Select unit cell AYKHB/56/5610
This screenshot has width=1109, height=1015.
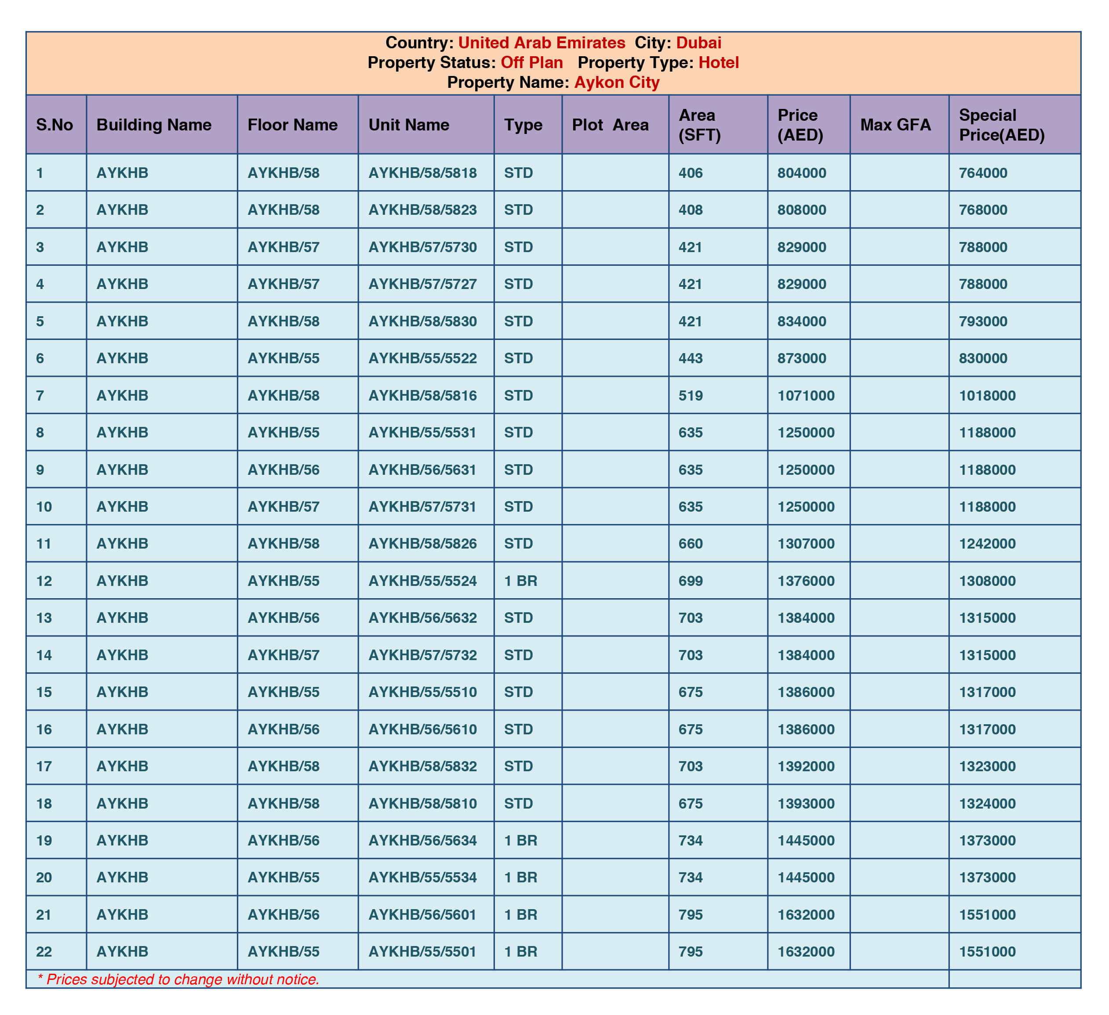[x=426, y=729]
